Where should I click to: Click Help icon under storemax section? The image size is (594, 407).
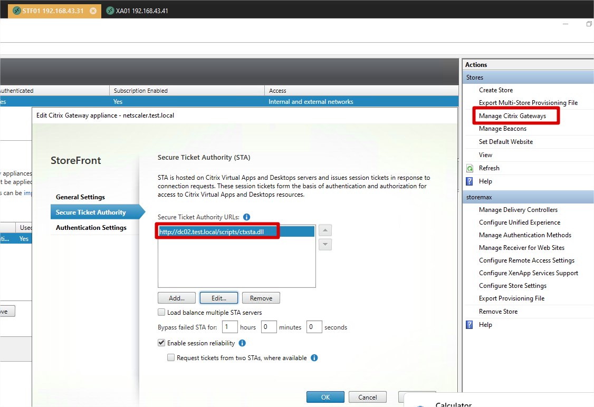470,325
